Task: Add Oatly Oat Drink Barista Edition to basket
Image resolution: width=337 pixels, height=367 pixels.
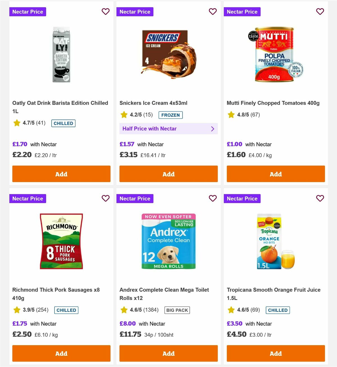Action: 61,174
